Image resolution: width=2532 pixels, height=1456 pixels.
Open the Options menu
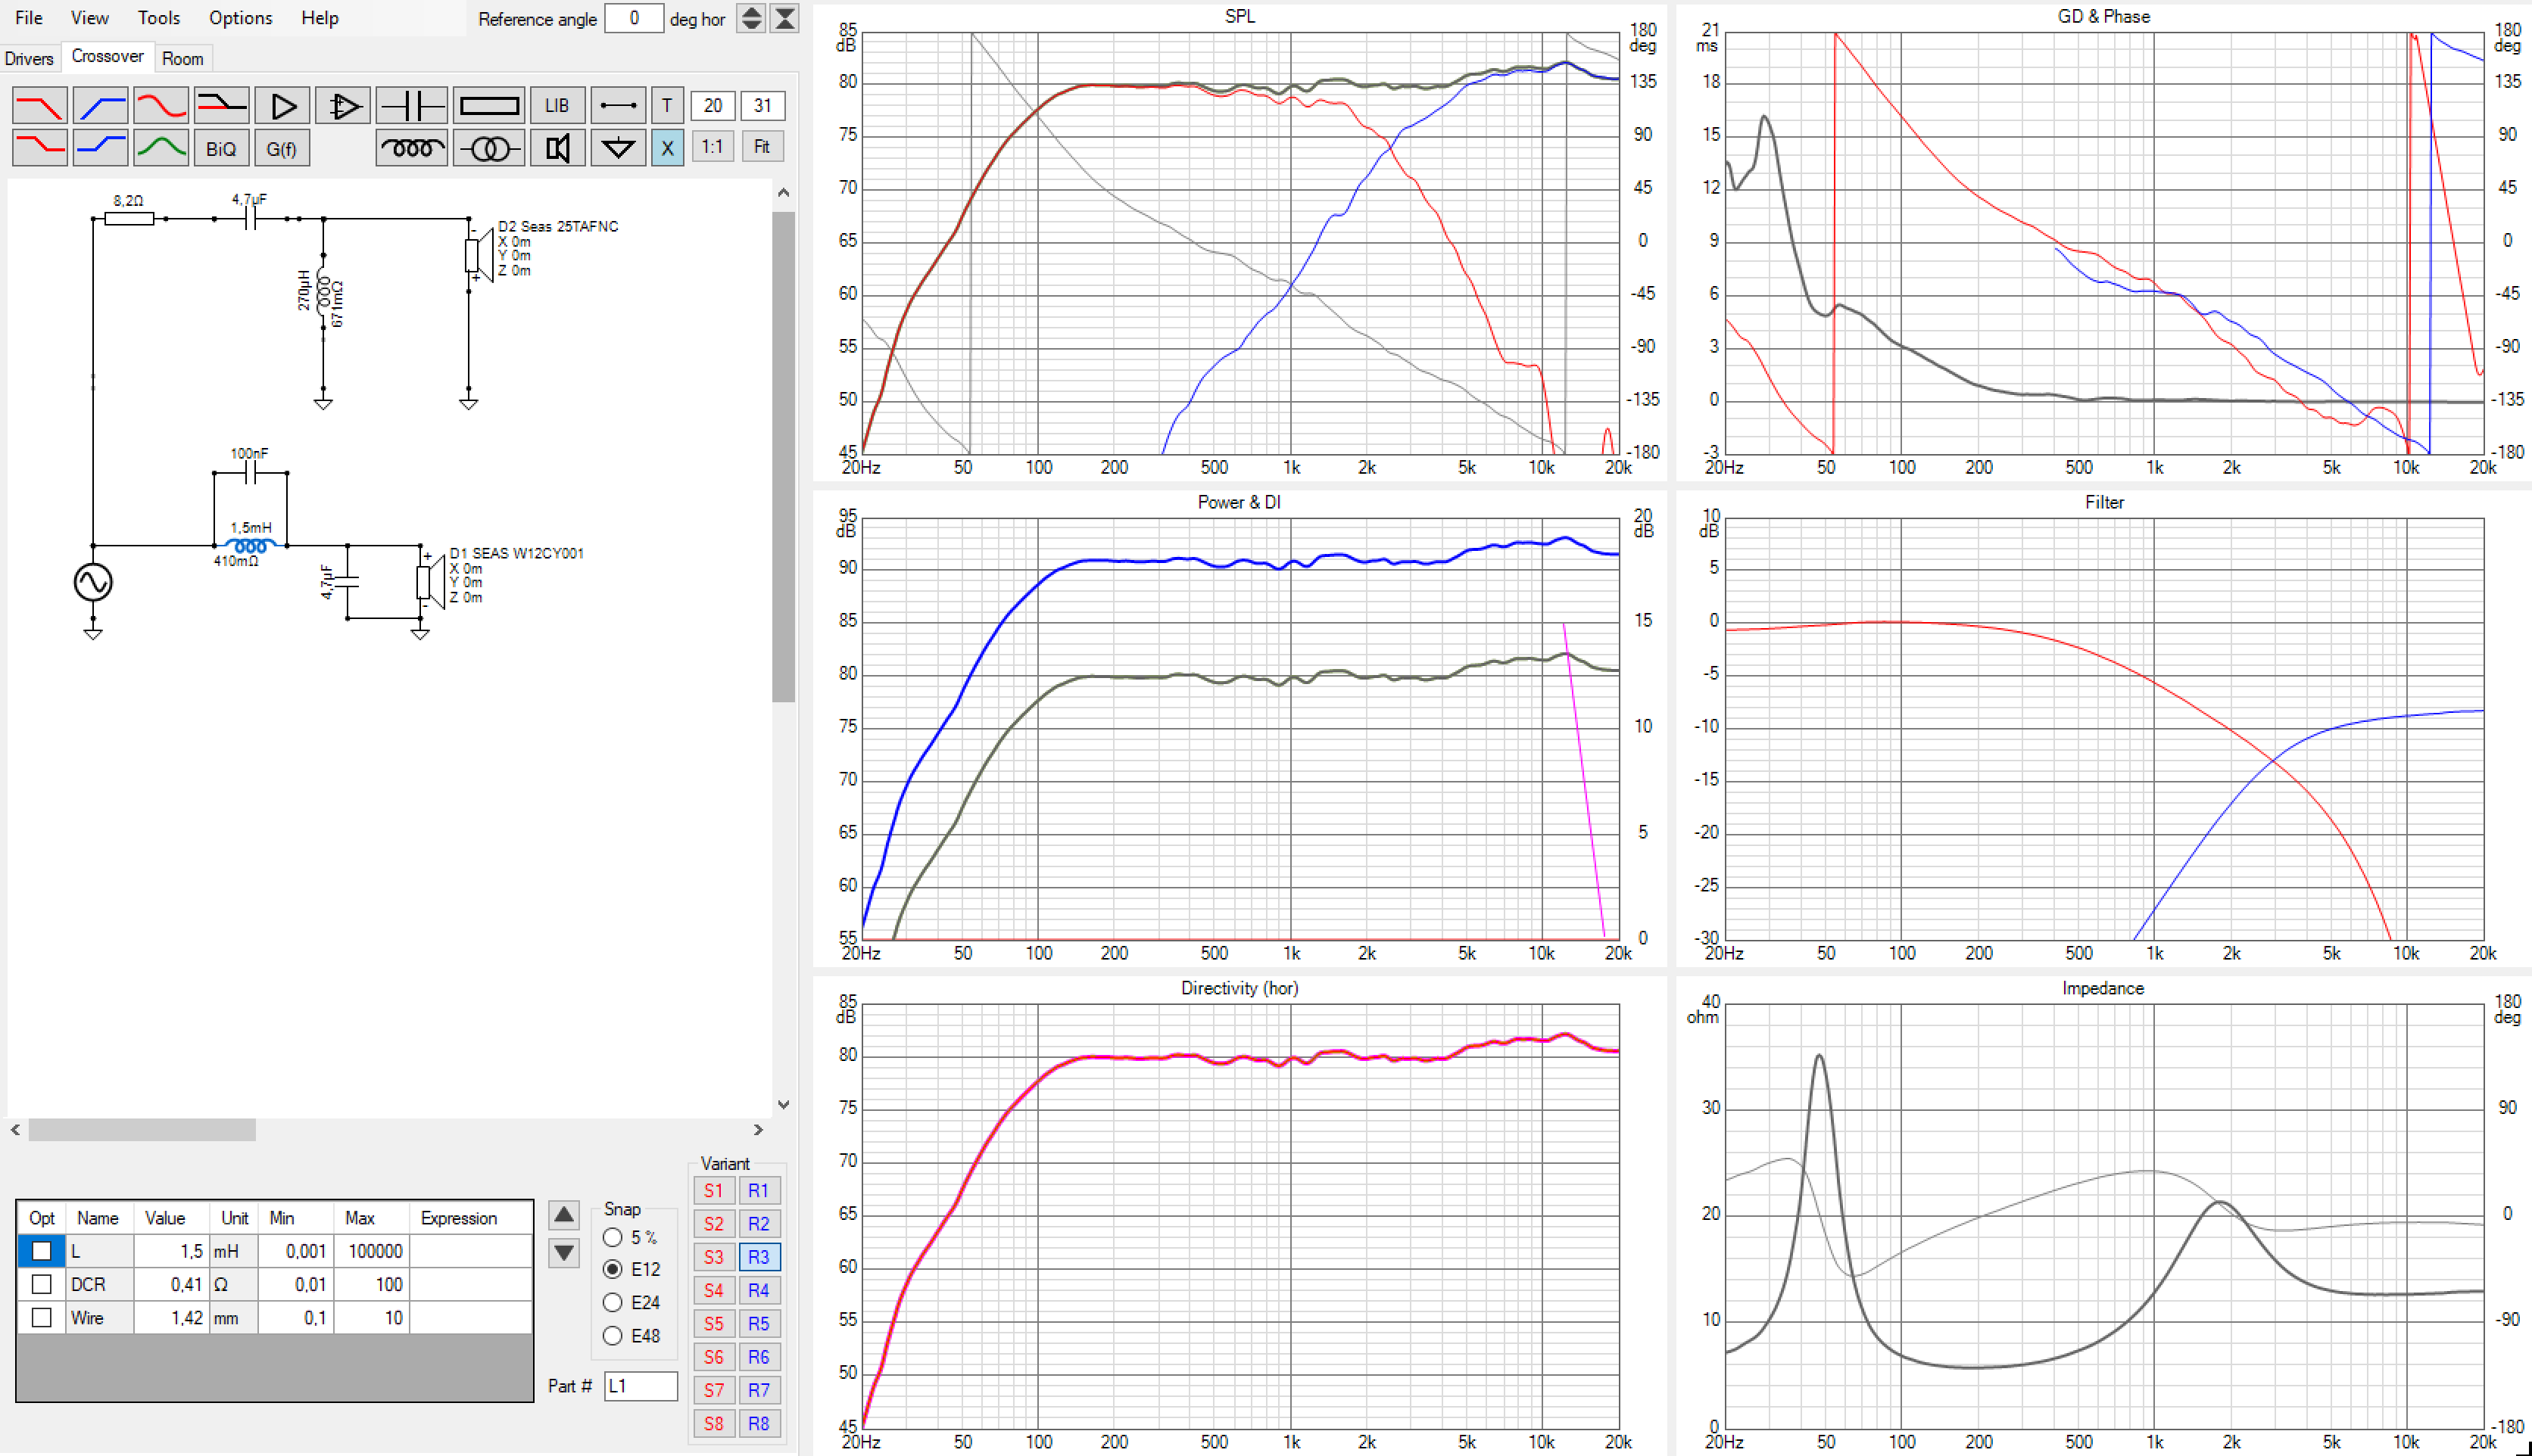[240, 18]
